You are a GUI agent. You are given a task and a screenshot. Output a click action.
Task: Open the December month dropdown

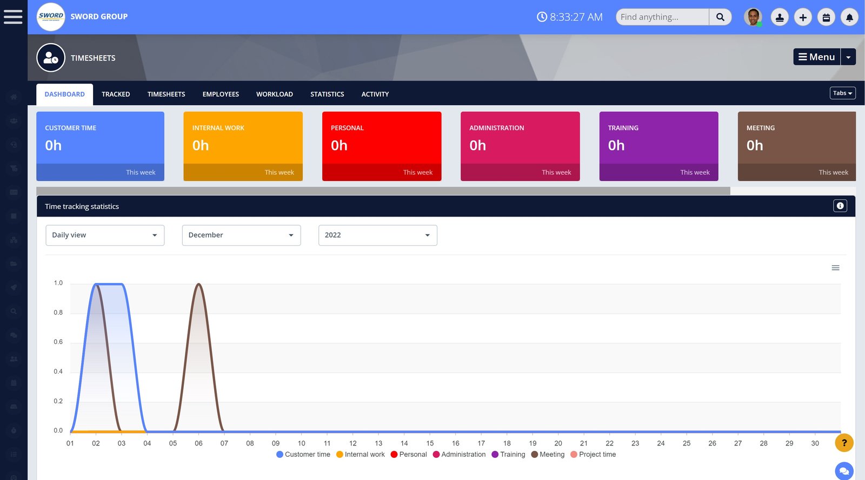(241, 235)
